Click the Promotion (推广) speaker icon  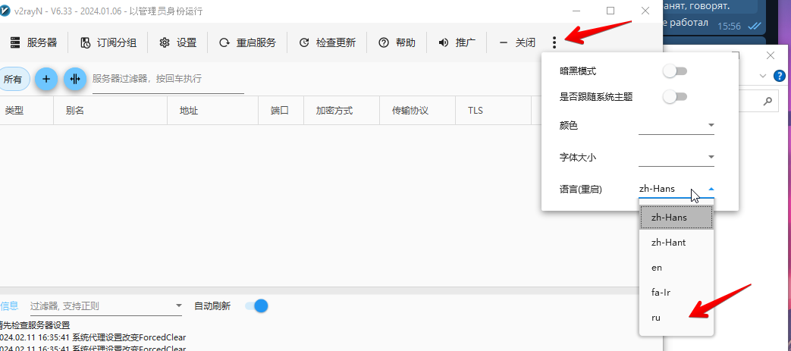(x=444, y=42)
